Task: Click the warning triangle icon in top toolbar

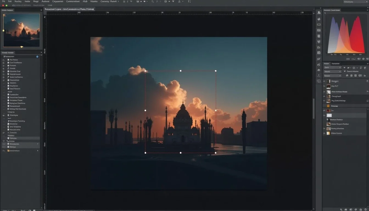Action: (179, 2)
